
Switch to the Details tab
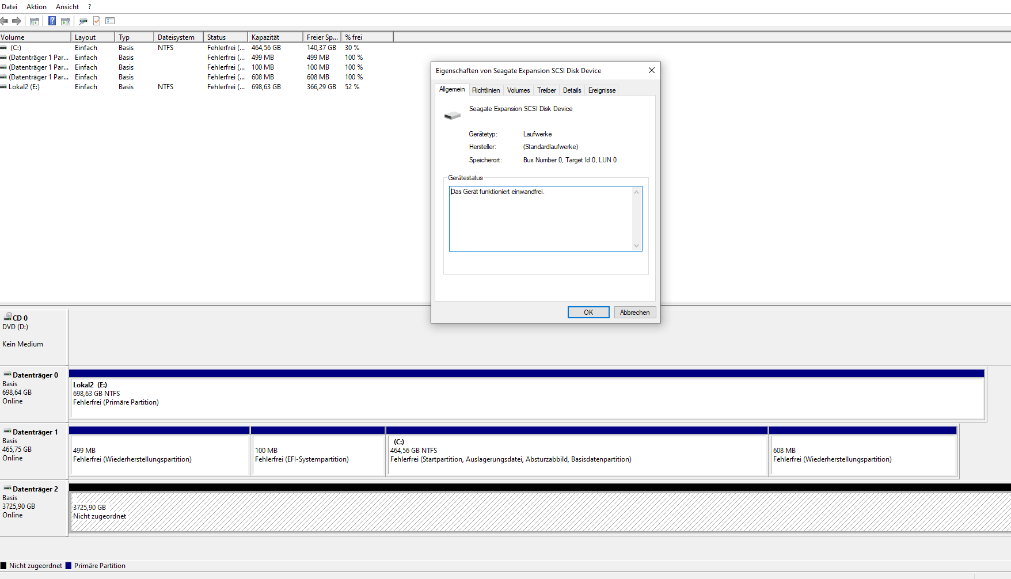572,90
